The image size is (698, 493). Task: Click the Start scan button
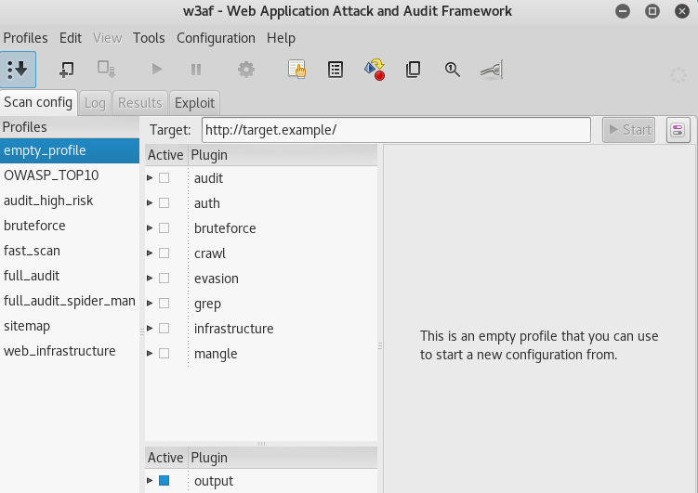[628, 130]
